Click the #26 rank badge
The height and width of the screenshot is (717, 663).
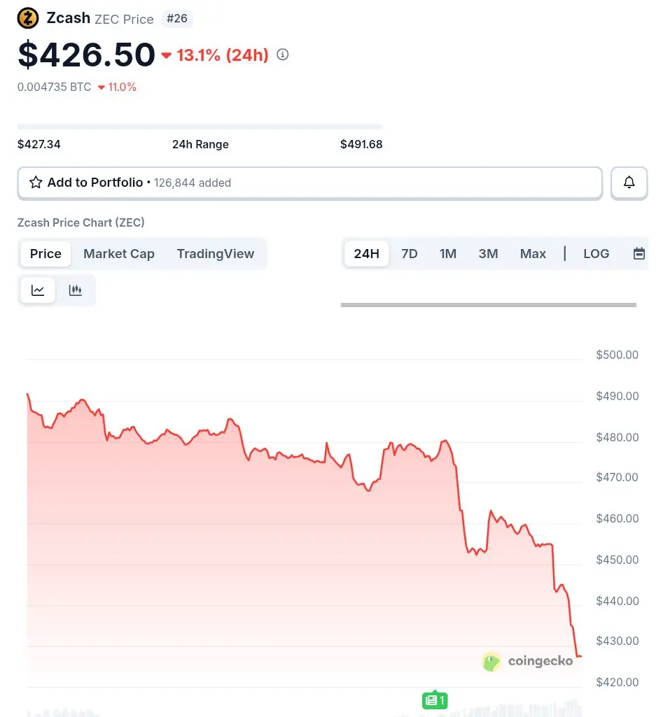(176, 19)
